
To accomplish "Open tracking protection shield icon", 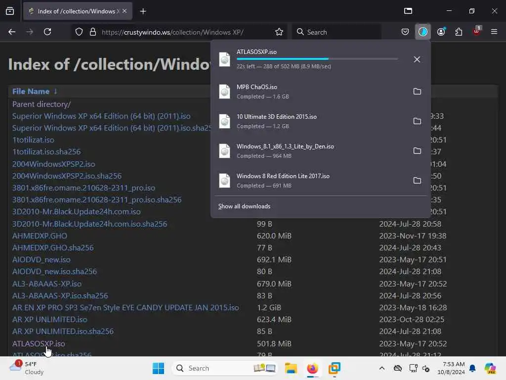I will click(x=79, y=32).
